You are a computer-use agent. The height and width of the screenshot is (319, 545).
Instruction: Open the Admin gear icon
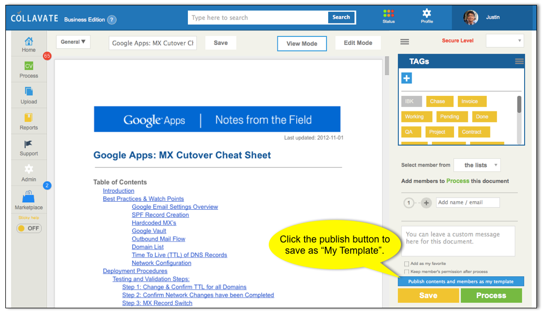point(28,169)
